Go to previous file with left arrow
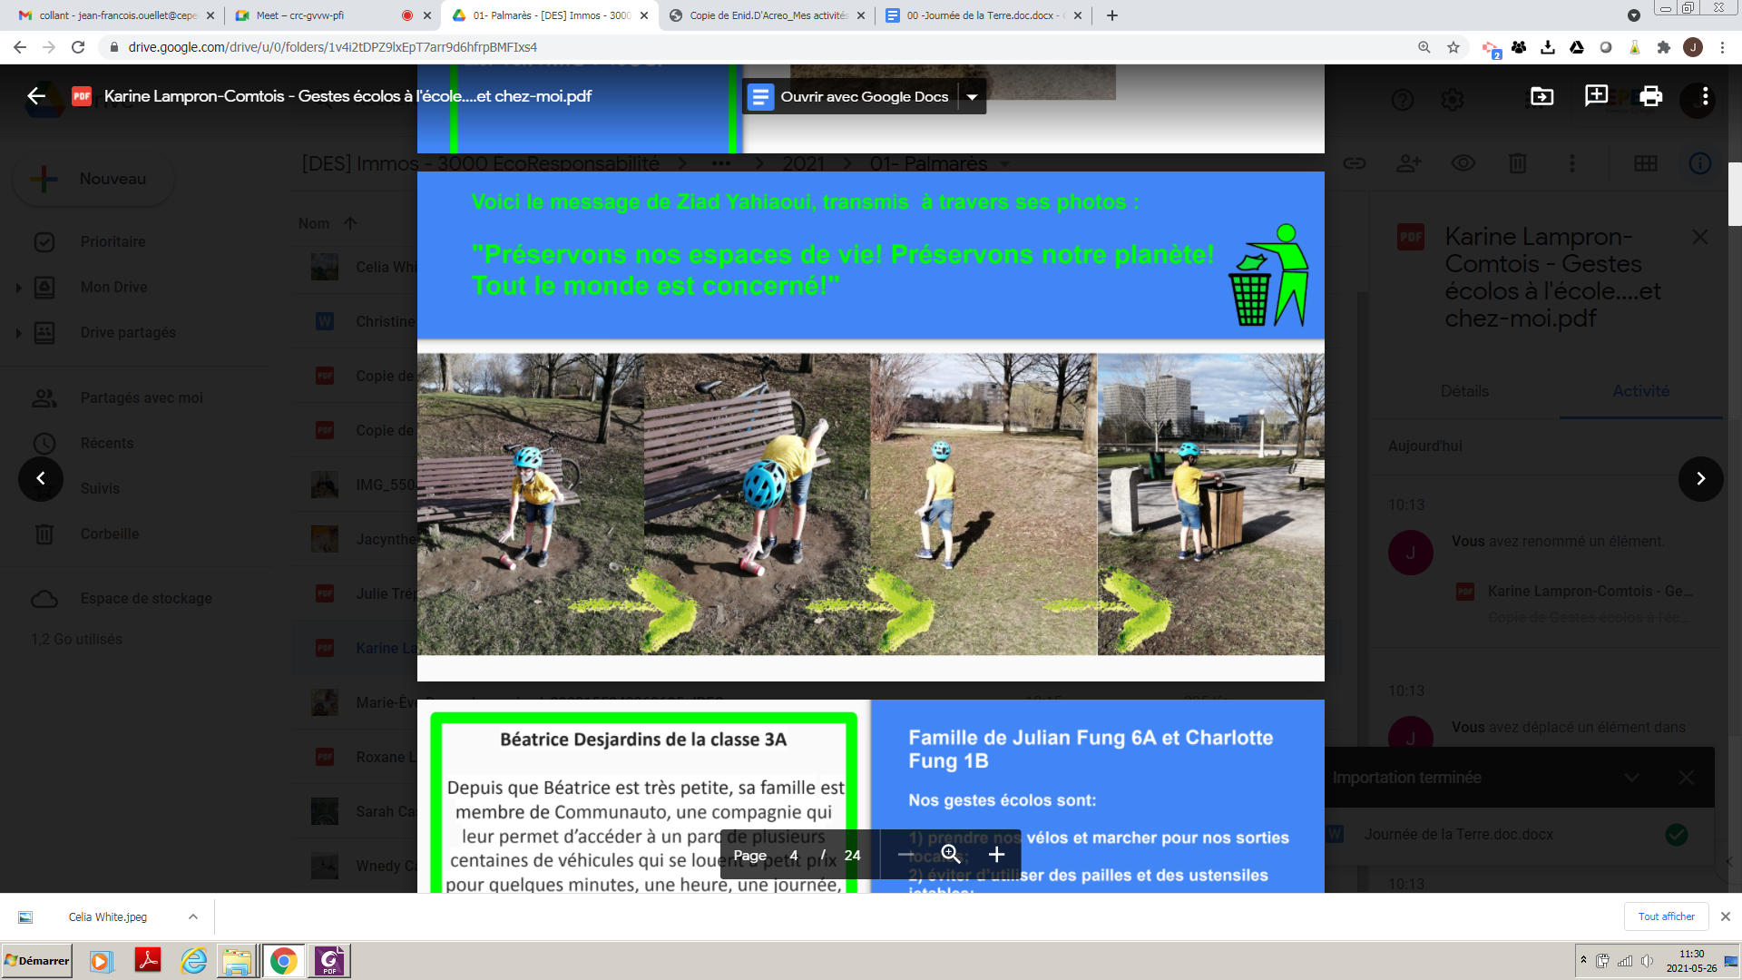The image size is (1742, 980). pyautogui.click(x=41, y=478)
